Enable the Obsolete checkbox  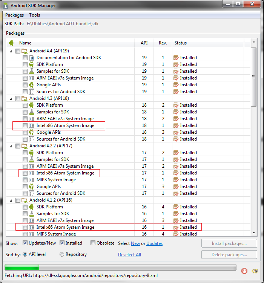pos(93,243)
